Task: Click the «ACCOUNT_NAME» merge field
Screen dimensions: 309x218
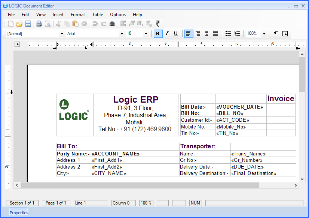Action: [x=116, y=154]
